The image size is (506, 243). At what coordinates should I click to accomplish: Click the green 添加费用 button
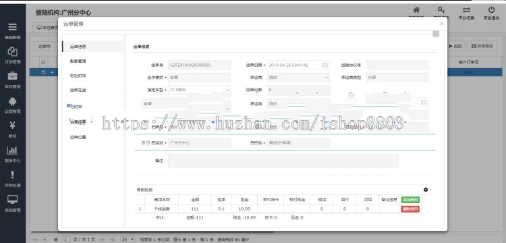click(410, 200)
